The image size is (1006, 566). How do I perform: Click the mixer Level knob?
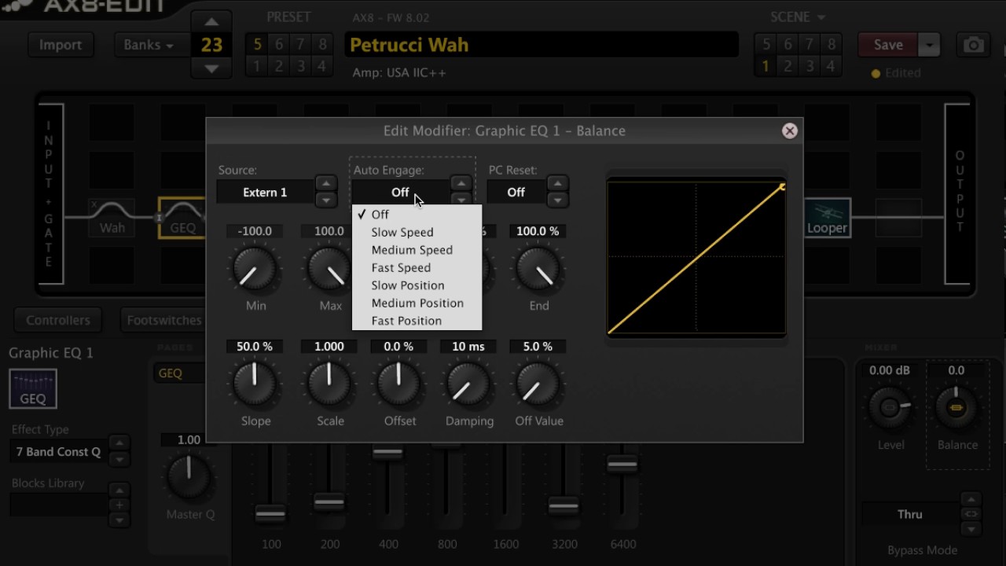tap(890, 408)
